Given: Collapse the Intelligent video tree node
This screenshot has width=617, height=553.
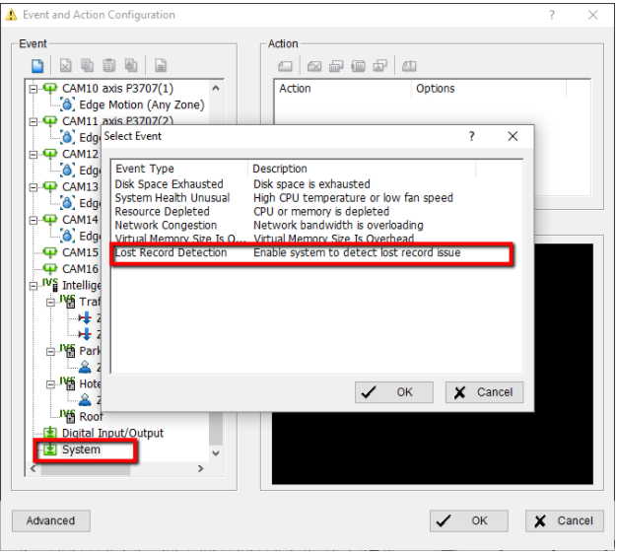Looking at the screenshot, I should point(33,286).
